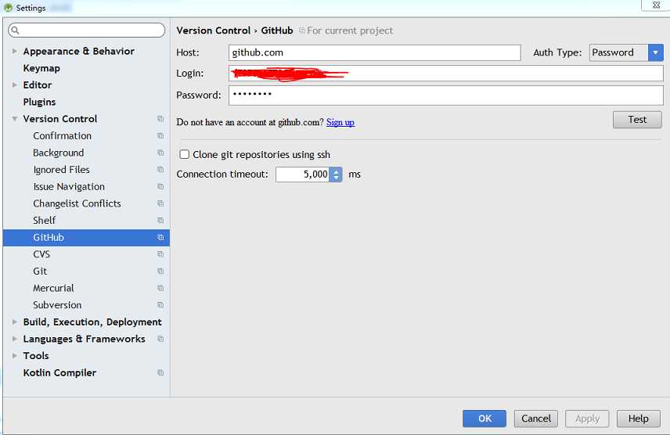Screen dimensions: 670x435
Task: Select GitHub in the settings tree
Action: (86, 237)
